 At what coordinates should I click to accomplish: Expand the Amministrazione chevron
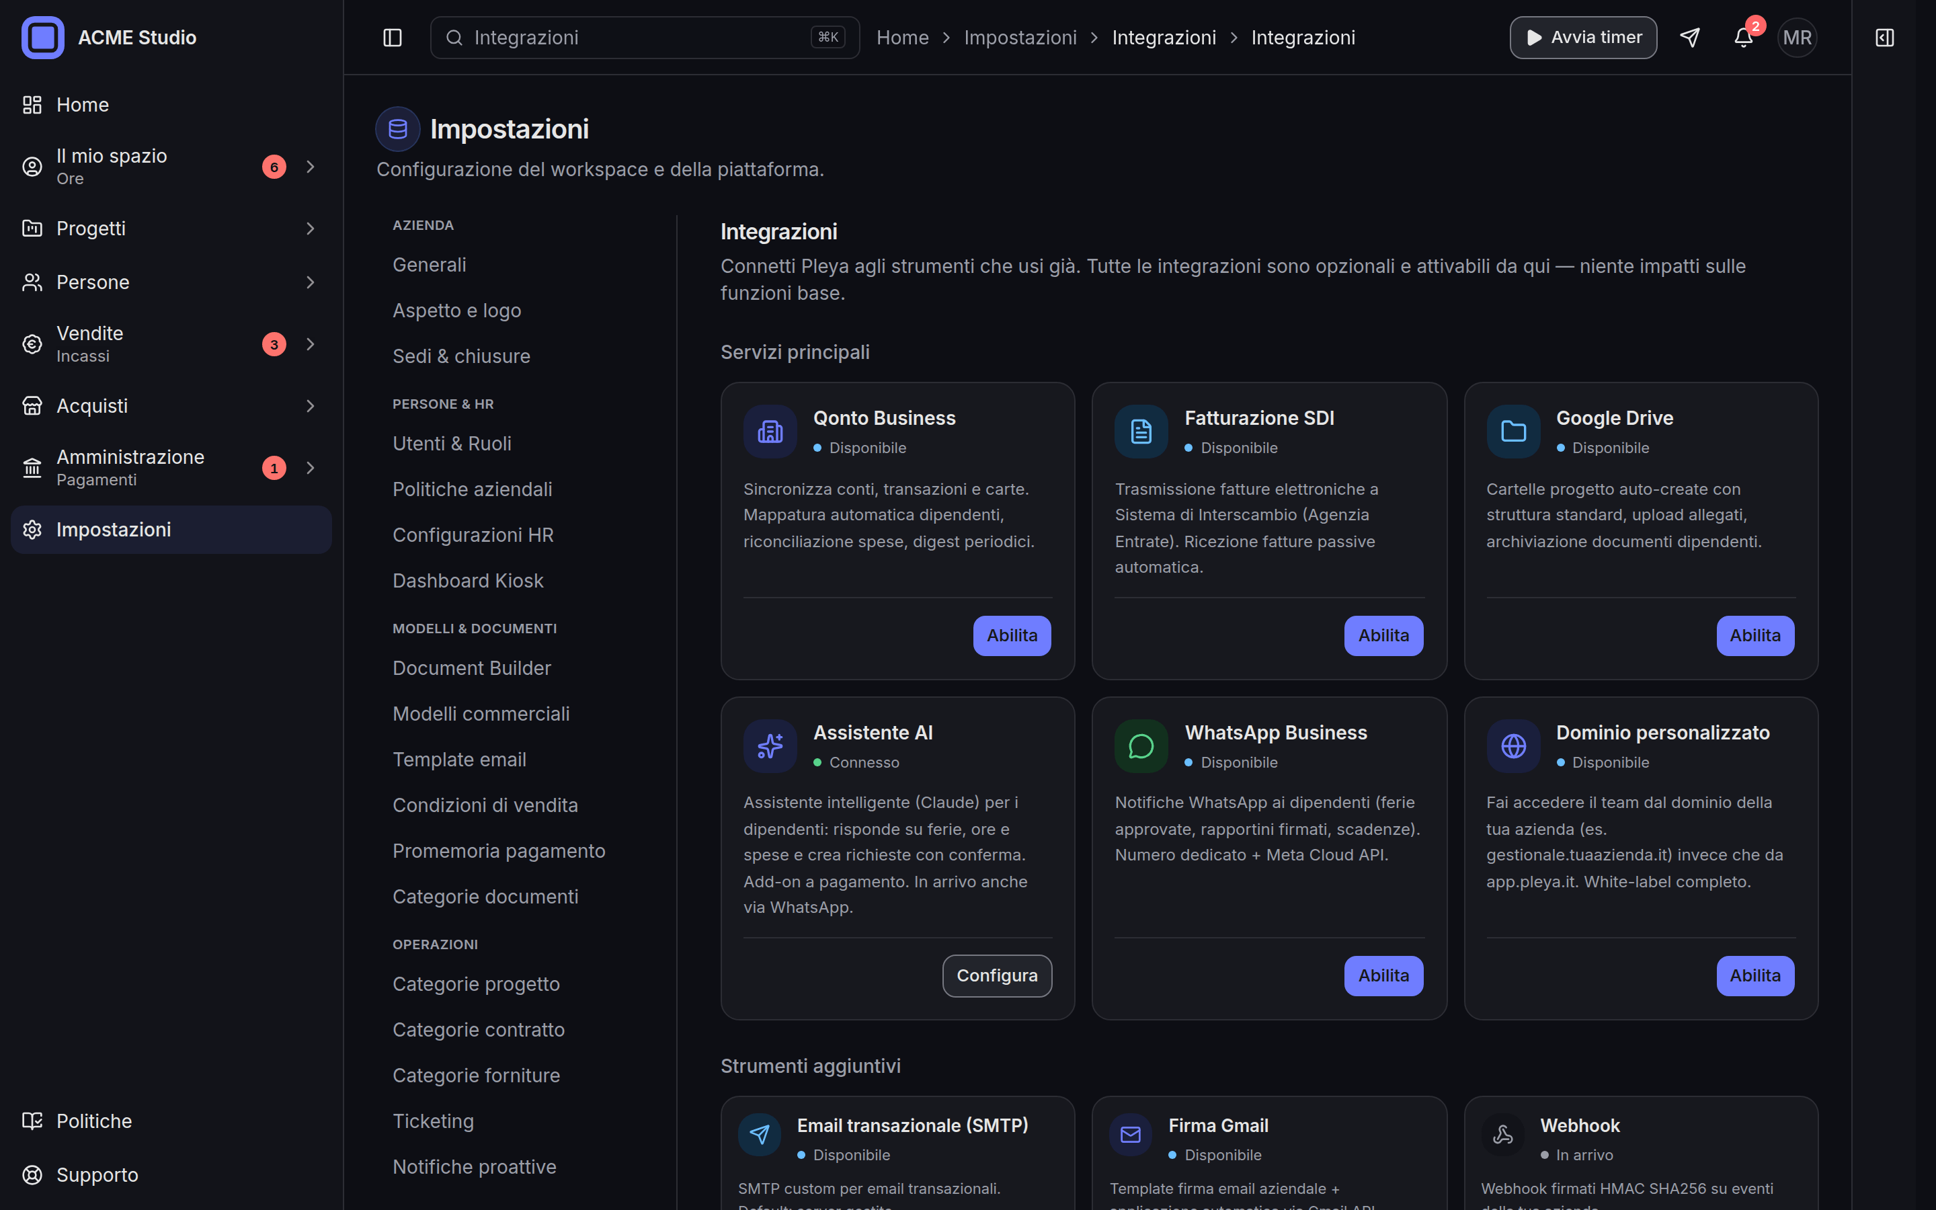pyautogui.click(x=311, y=468)
